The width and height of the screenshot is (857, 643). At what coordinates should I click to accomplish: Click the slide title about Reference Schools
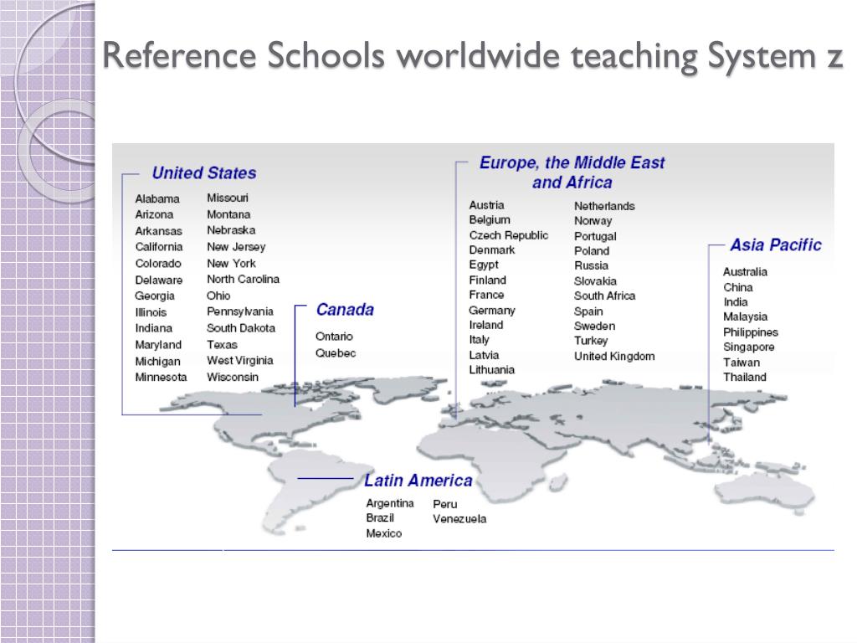pos(473,56)
